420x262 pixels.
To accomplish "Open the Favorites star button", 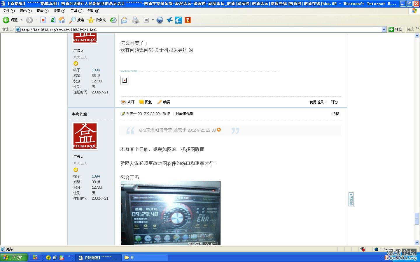I will point(97,20).
